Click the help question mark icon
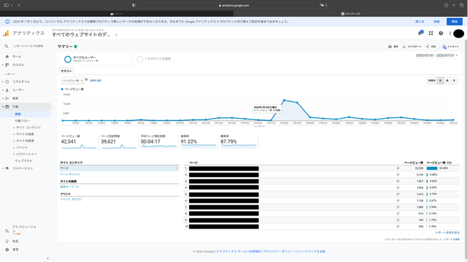This screenshot has width=468, height=262. 441,33
